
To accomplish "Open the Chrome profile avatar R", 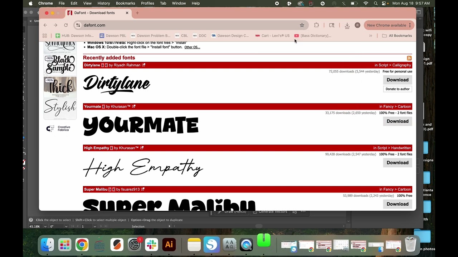I will click(357, 25).
